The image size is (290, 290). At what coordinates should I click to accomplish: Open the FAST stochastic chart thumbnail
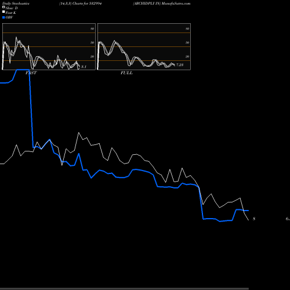[x=49, y=46]
